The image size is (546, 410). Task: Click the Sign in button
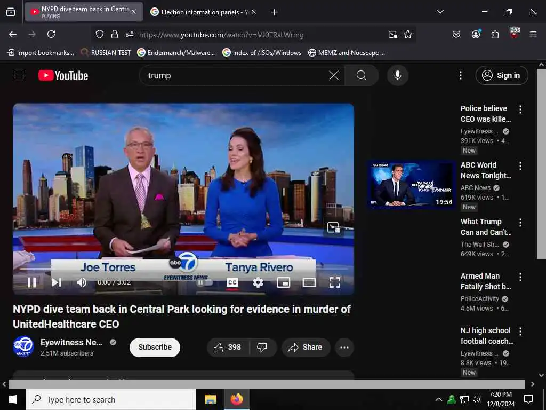pyautogui.click(x=502, y=75)
